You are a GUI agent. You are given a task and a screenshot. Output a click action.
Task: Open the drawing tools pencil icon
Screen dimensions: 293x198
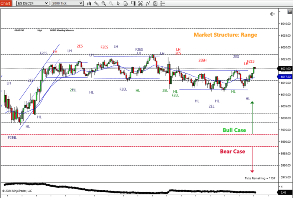96,3
